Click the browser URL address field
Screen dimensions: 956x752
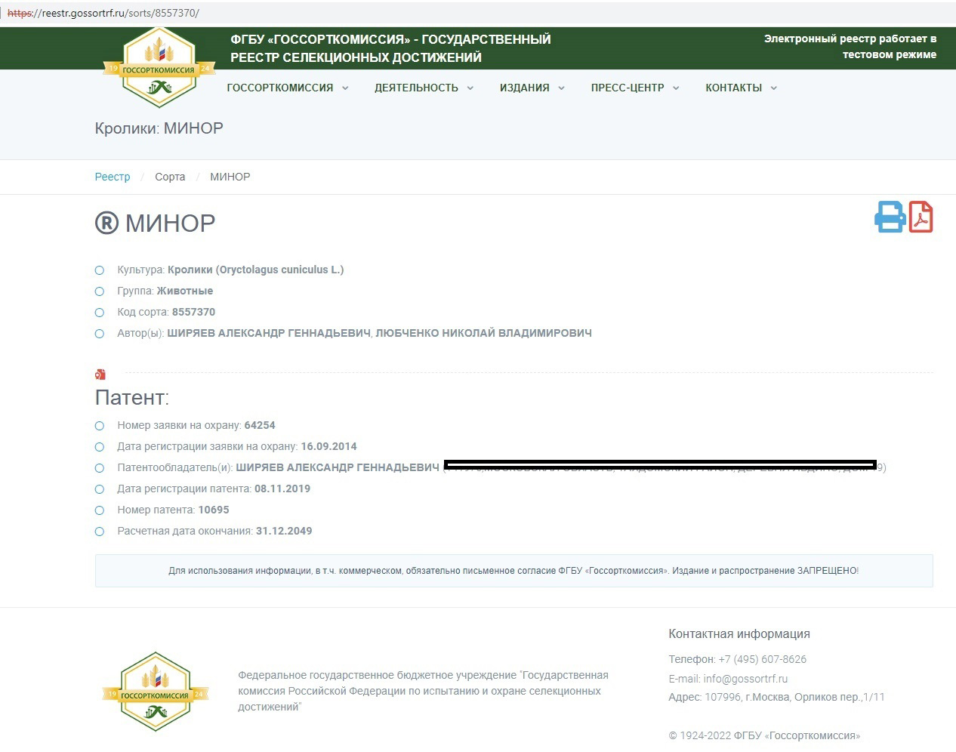click(x=302, y=13)
